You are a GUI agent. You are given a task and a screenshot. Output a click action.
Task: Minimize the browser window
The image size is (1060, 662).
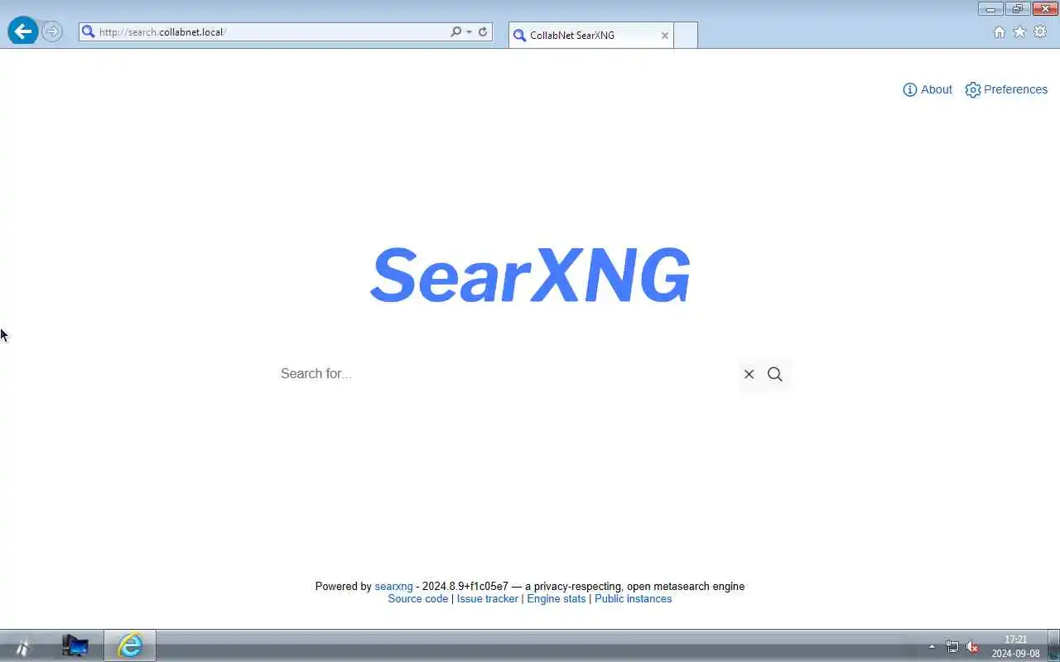(990, 9)
